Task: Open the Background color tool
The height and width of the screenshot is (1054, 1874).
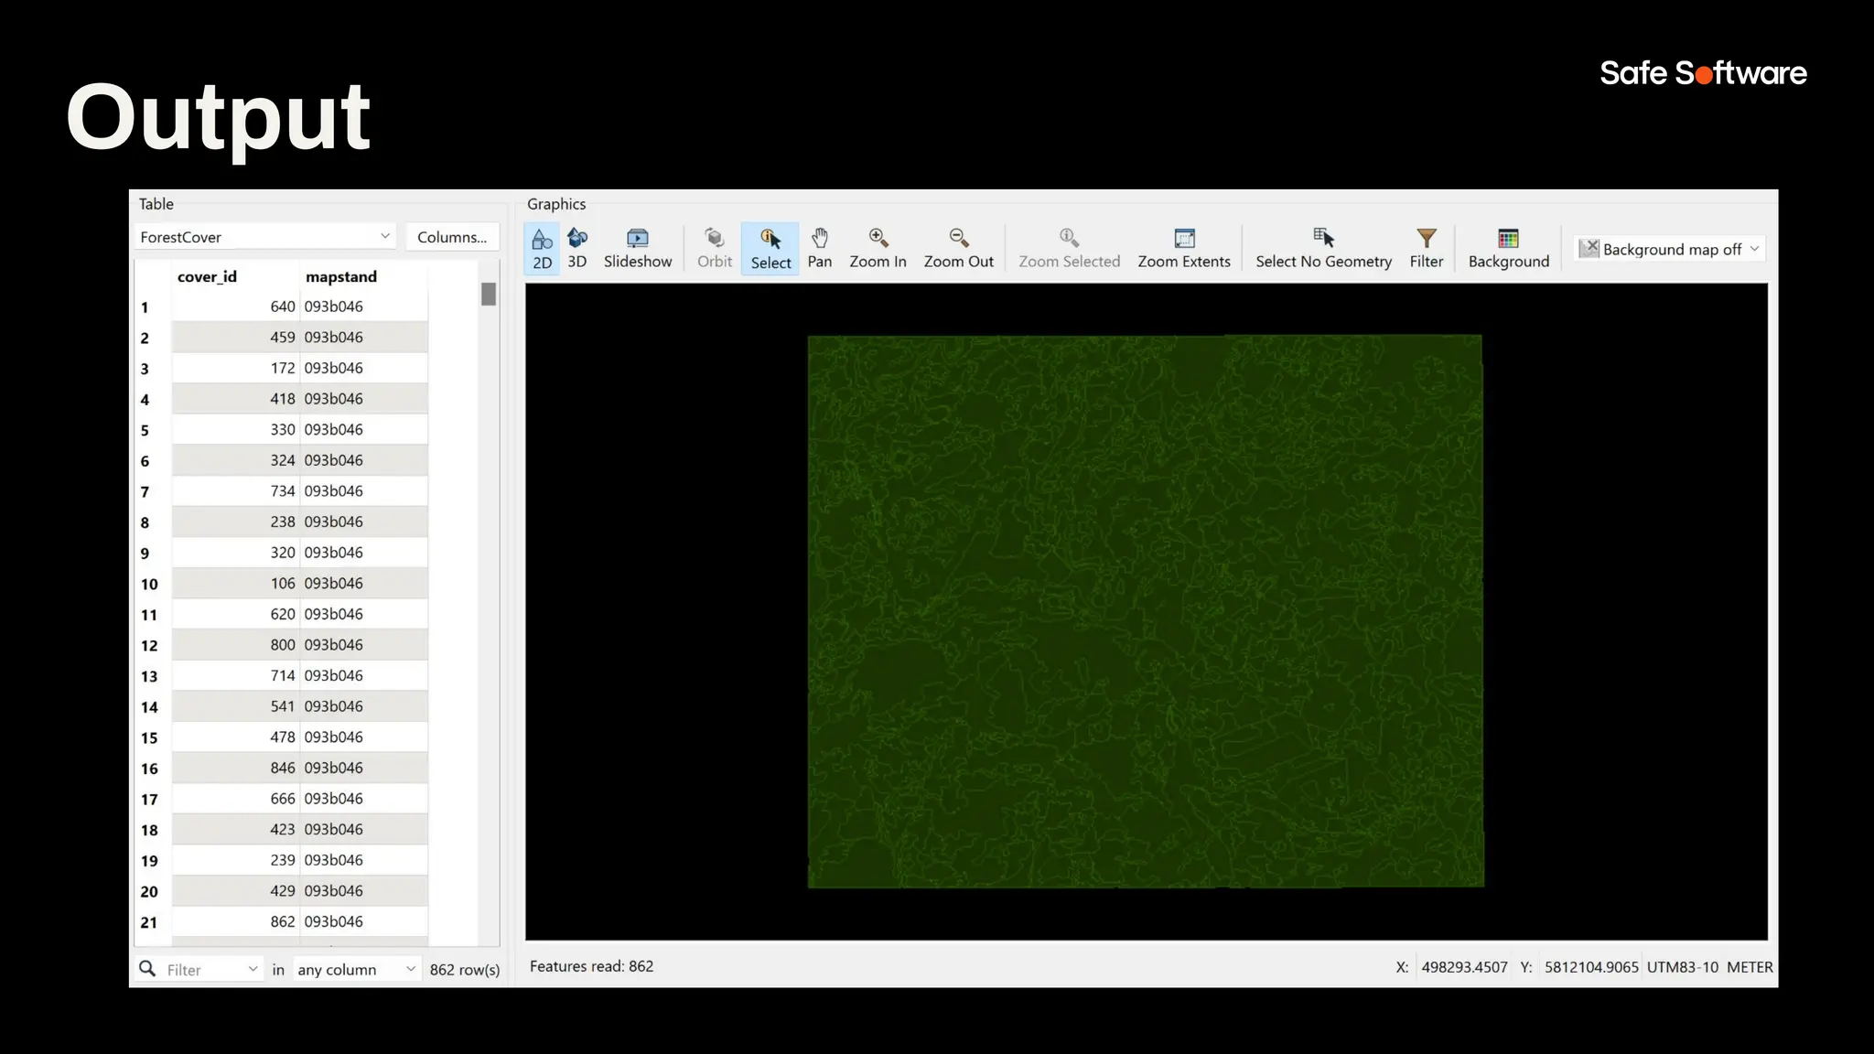Action: tap(1508, 248)
